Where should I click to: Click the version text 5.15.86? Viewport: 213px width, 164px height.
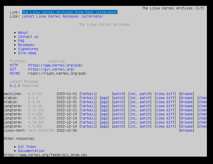coord(35,106)
